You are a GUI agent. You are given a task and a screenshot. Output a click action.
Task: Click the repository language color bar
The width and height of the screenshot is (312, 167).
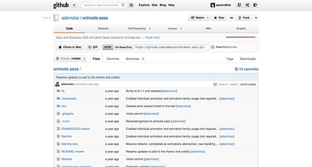[x=241, y=37]
